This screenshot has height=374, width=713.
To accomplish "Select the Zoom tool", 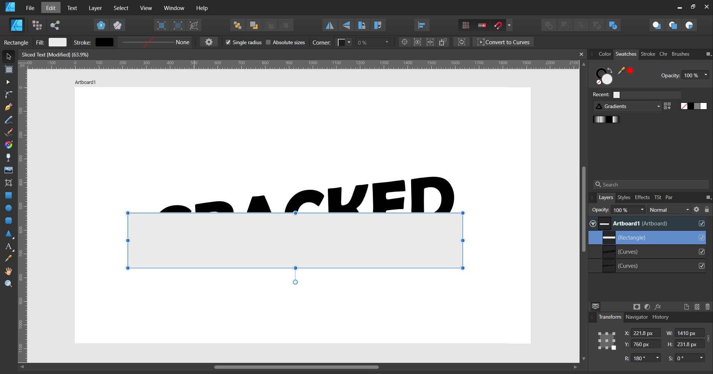I will [x=8, y=283].
